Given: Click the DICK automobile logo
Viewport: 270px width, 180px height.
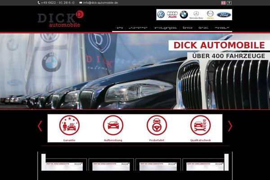Looking at the screenshot, I should click(61, 19).
